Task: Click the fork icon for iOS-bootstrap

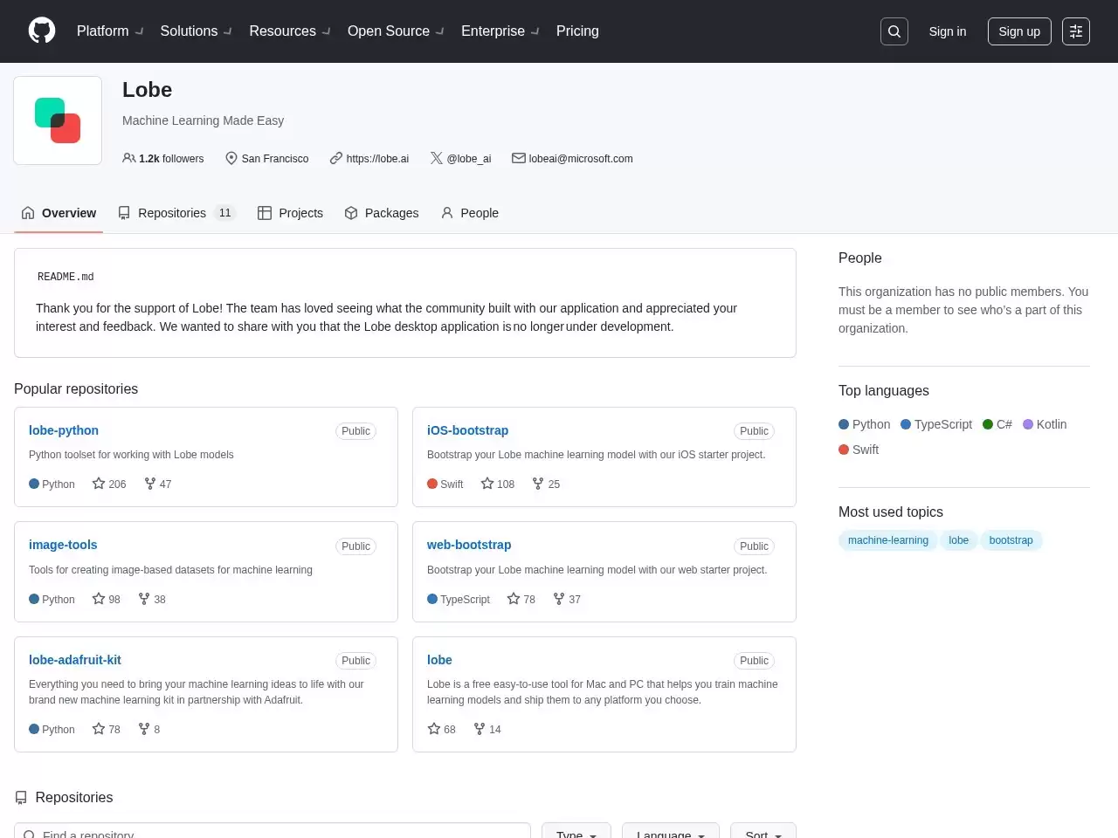Action: tap(538, 484)
